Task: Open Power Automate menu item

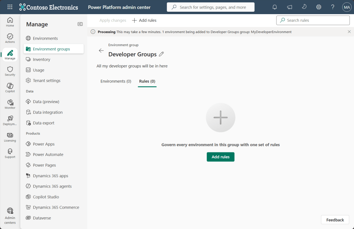Action: point(54,155)
